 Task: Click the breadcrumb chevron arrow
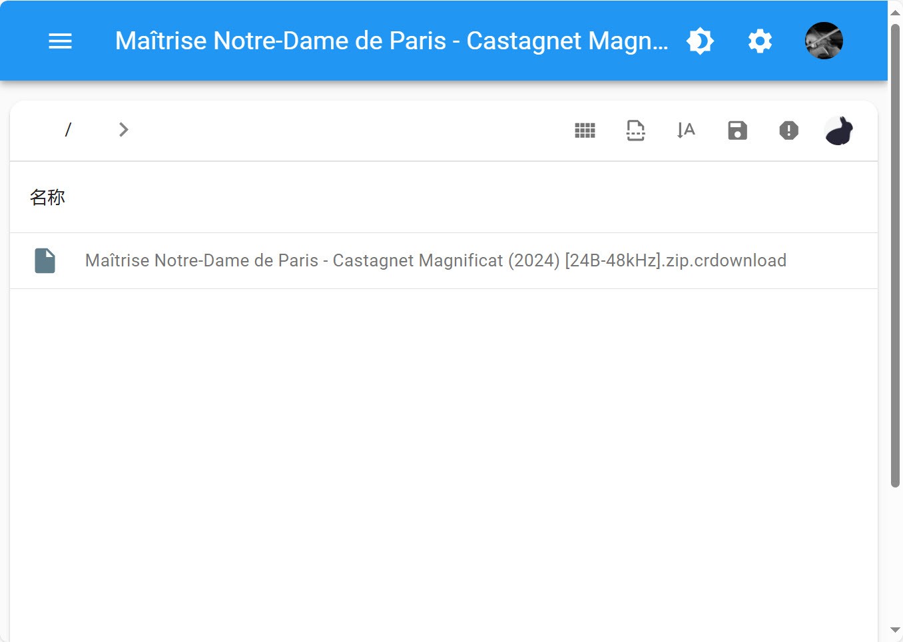click(x=123, y=130)
